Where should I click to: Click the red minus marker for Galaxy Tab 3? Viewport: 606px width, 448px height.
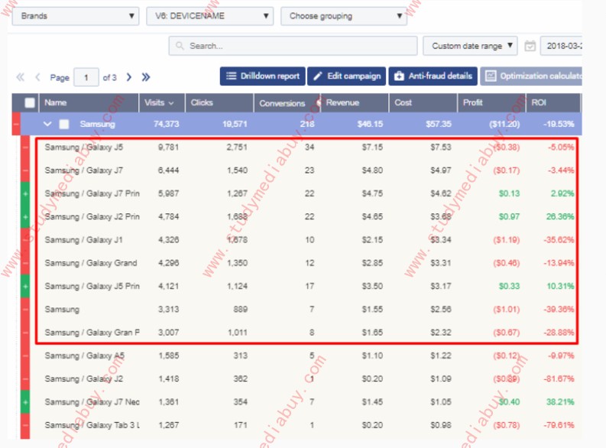tap(25, 425)
